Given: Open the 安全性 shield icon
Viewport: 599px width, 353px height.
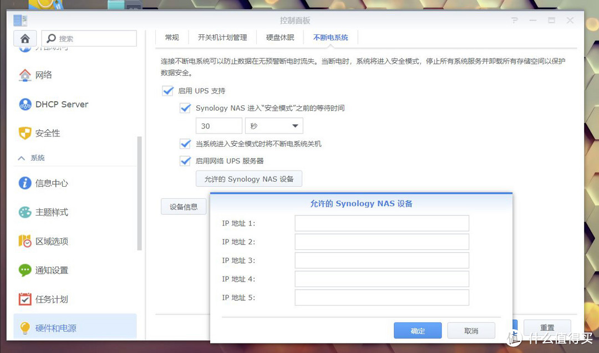Looking at the screenshot, I should point(25,133).
